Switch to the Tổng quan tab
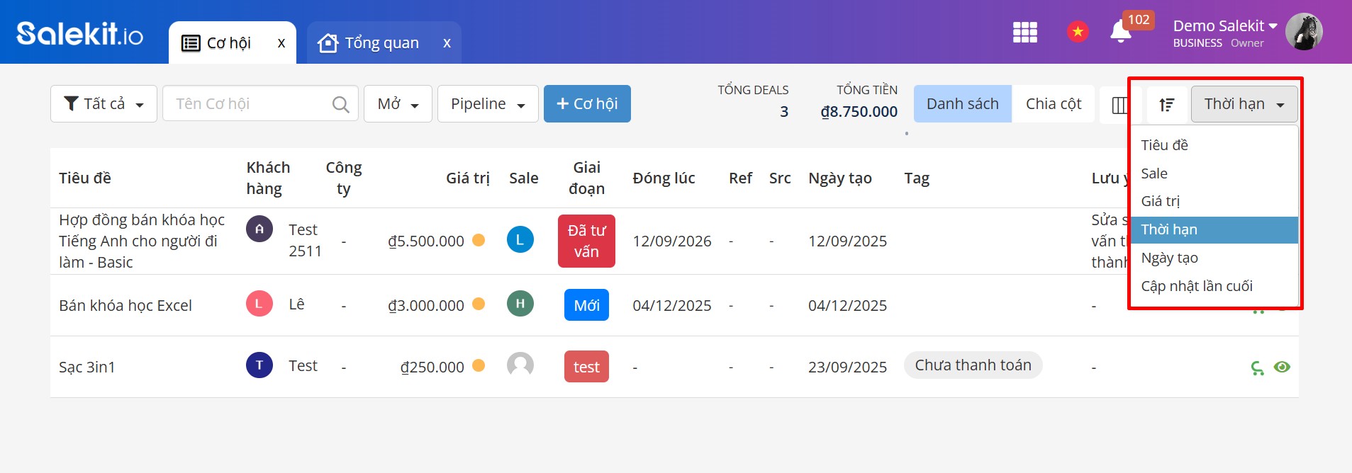This screenshot has height=473, width=1352. point(381,43)
